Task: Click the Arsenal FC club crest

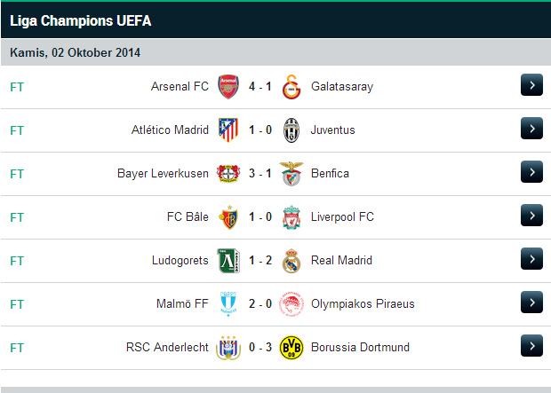Action: [x=228, y=87]
